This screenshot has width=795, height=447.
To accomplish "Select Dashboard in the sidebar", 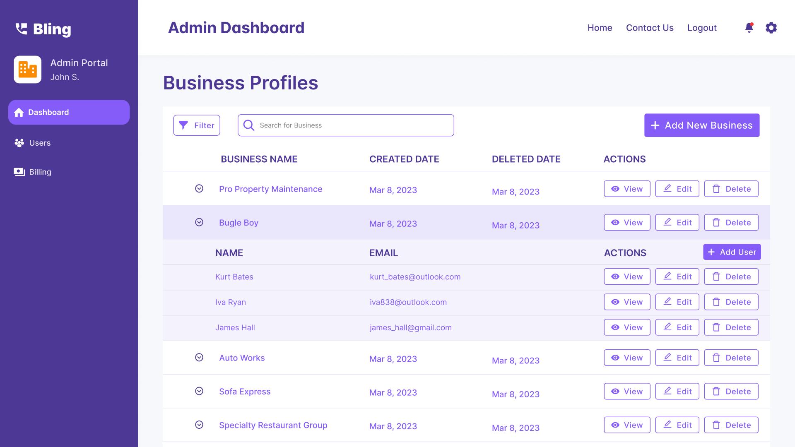I will [x=69, y=112].
